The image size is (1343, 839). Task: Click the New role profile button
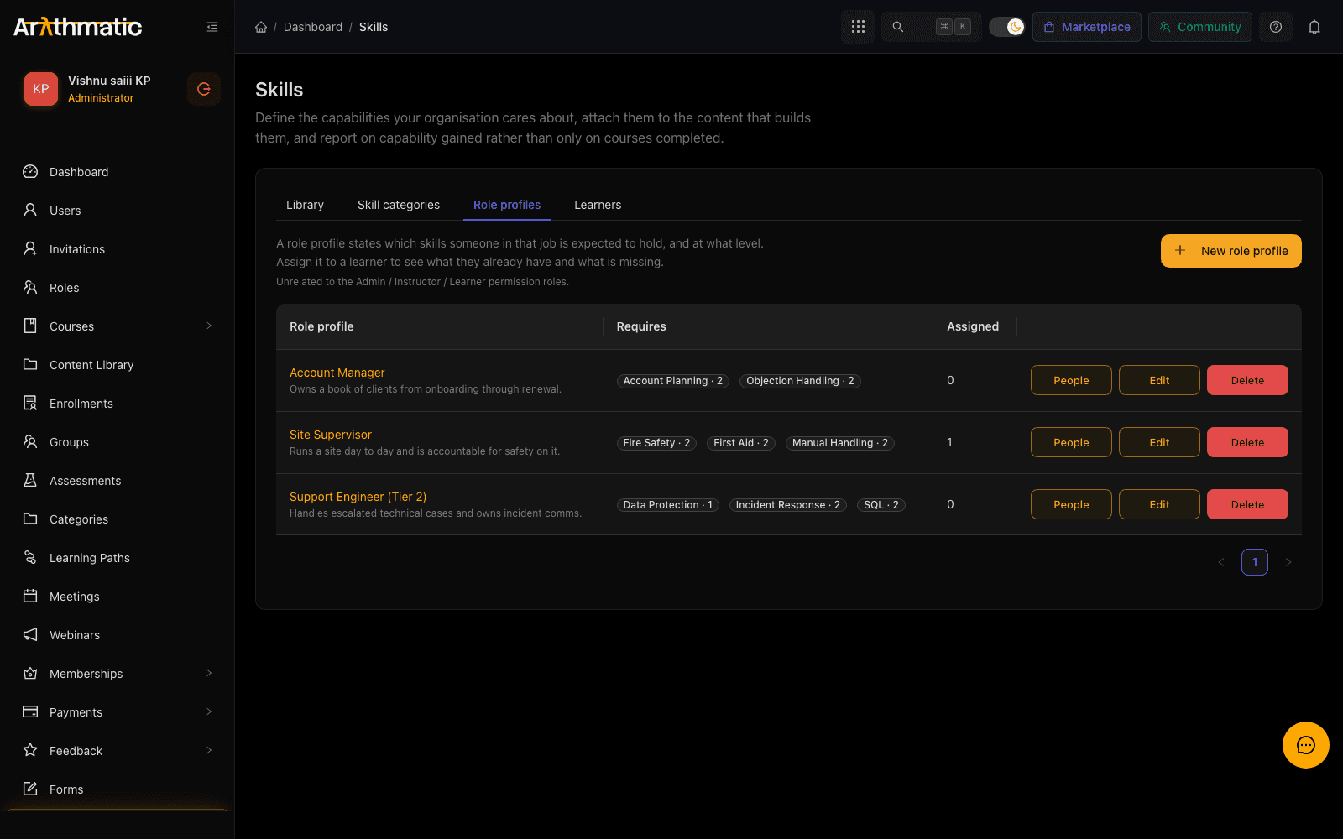pyautogui.click(x=1231, y=251)
